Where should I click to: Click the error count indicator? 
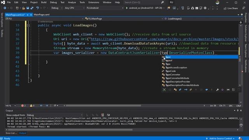(23, 105)
